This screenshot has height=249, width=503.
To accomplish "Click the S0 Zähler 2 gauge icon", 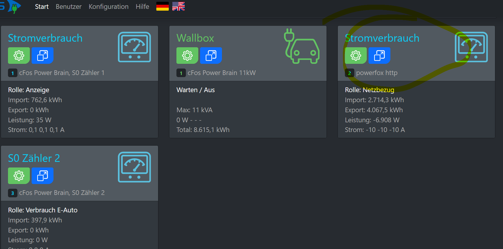I will 134,167.
